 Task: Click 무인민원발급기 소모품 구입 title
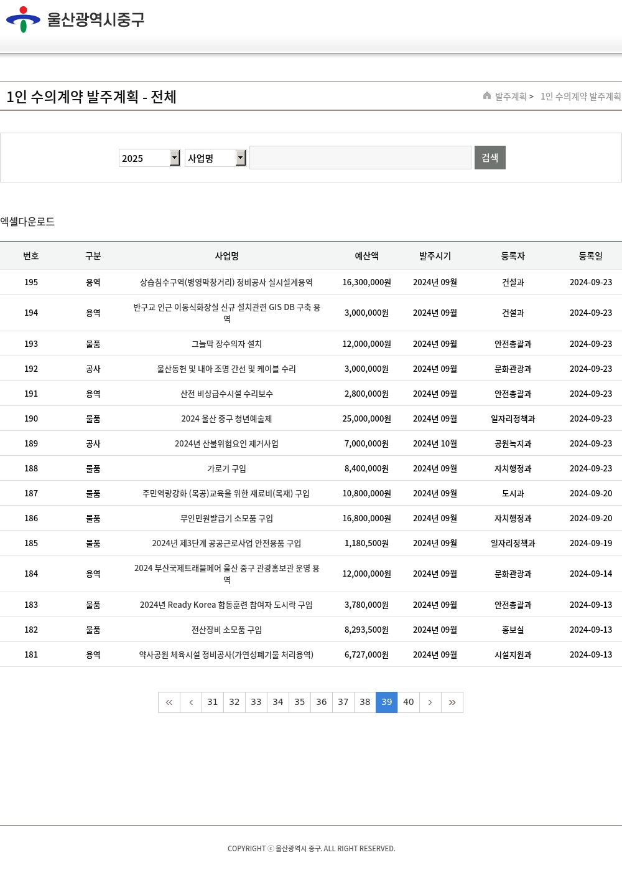point(226,519)
